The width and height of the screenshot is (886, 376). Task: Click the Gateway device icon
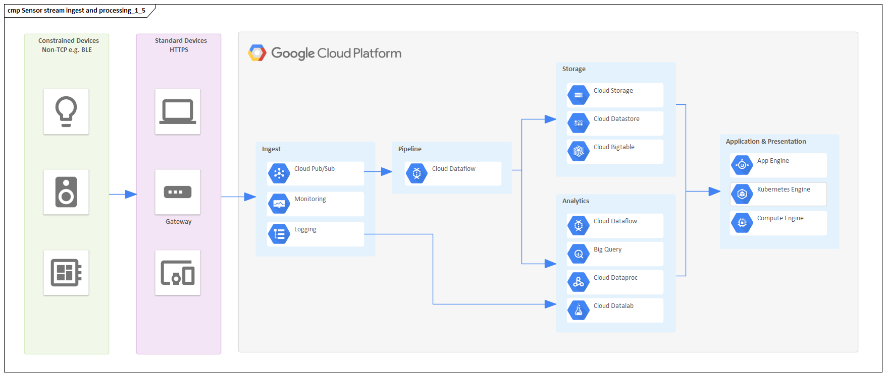(x=178, y=192)
